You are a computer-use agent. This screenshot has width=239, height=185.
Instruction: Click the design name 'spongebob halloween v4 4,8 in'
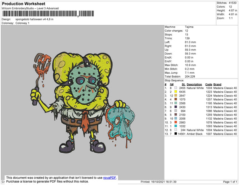(34, 19)
